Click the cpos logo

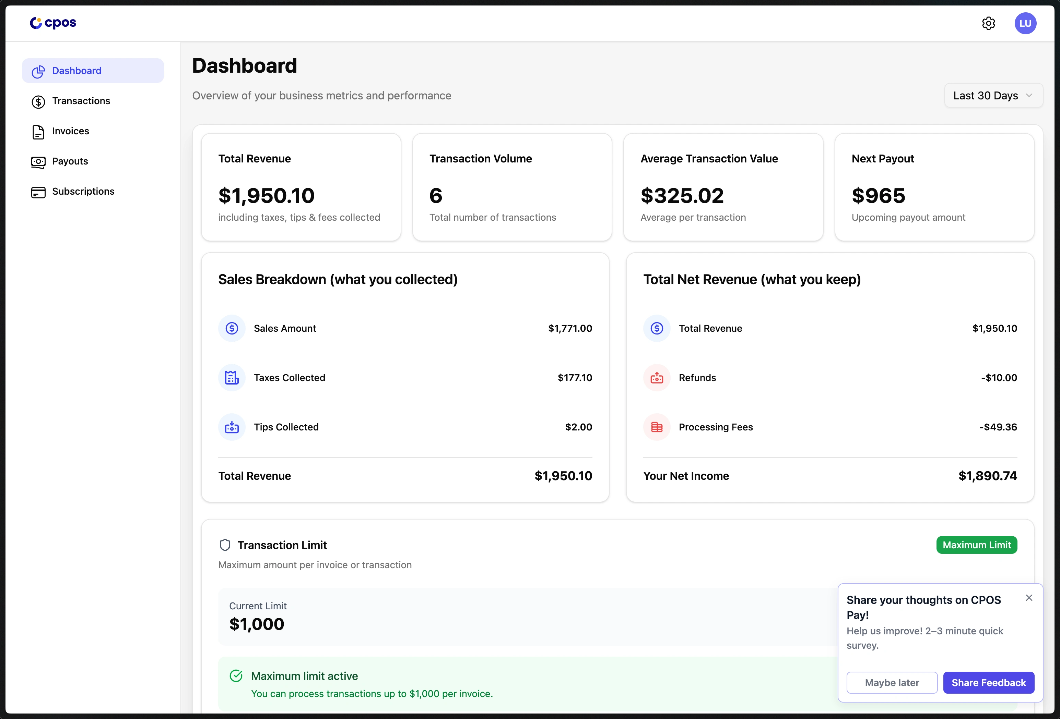tap(52, 22)
